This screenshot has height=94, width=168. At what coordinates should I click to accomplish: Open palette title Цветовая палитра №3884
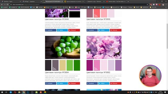pos(57,72)
